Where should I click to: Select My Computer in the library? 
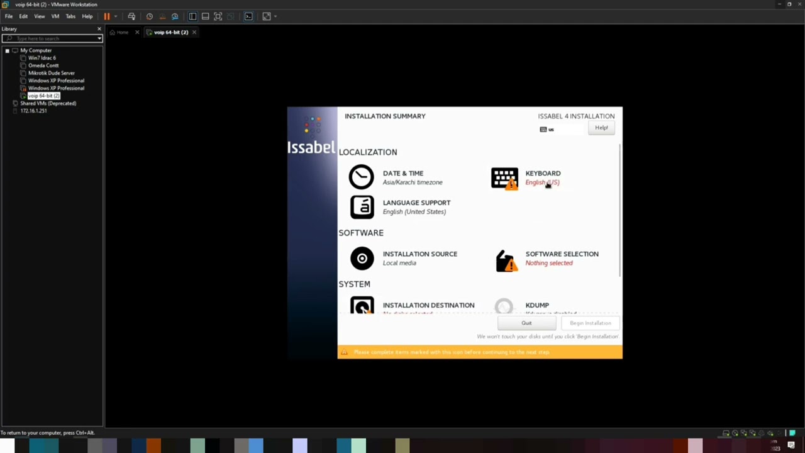pyautogui.click(x=36, y=50)
